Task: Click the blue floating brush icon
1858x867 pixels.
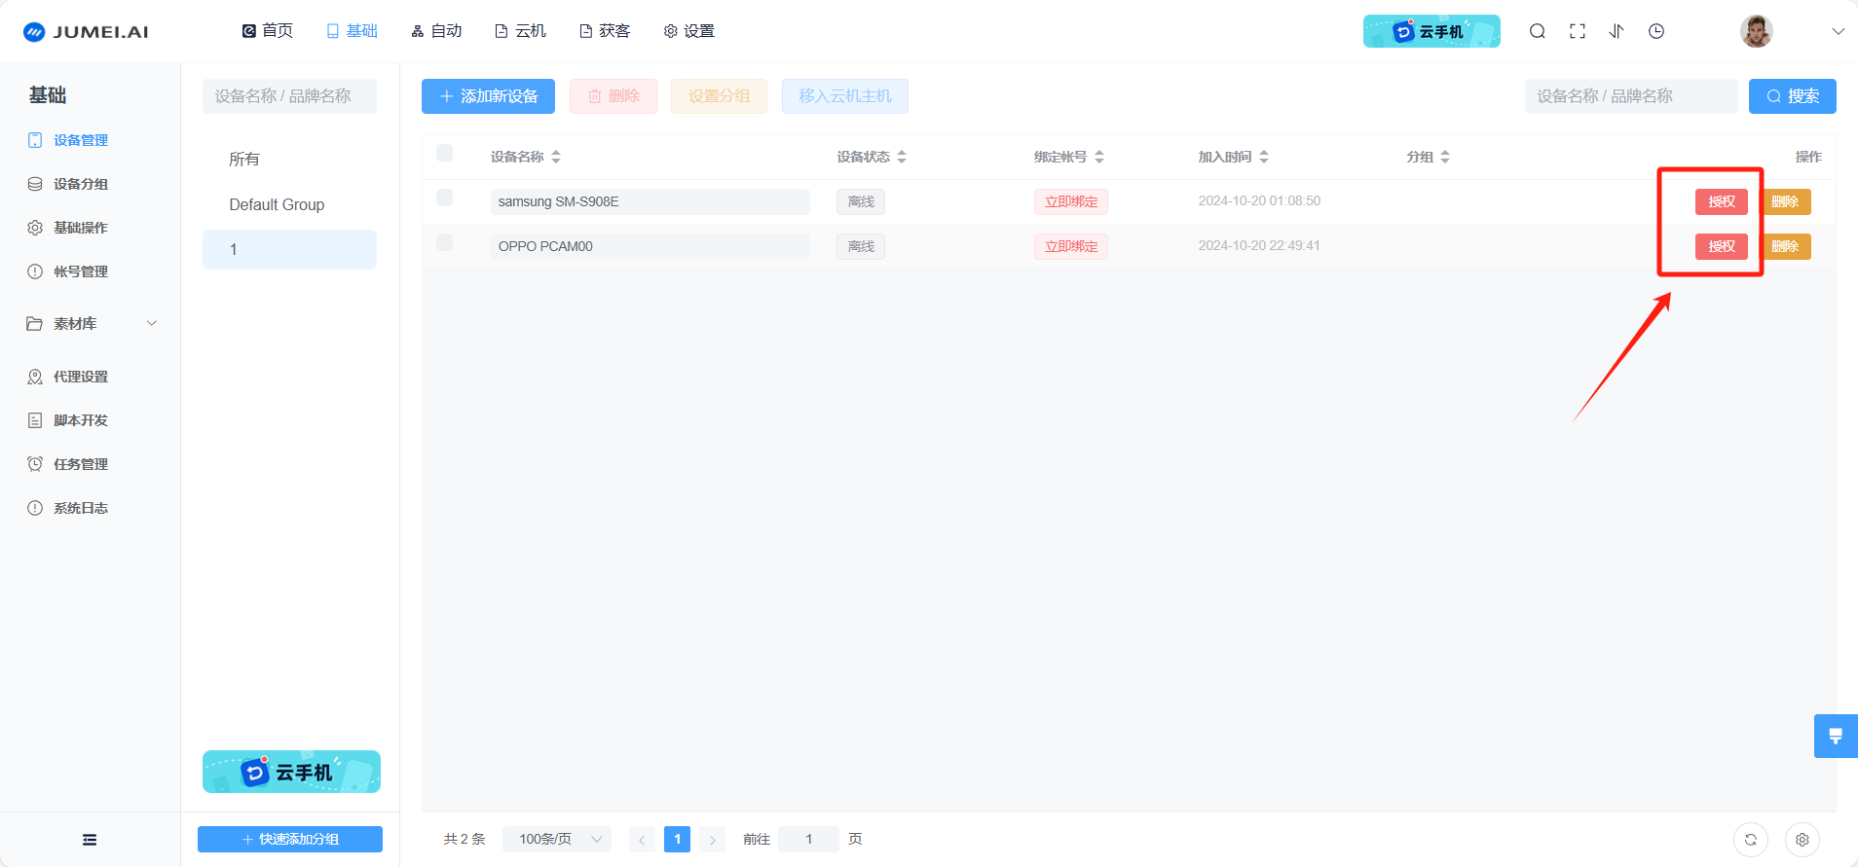Action: 1835,736
